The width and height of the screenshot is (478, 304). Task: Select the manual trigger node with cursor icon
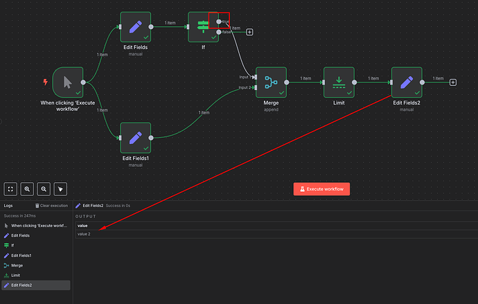(x=68, y=82)
